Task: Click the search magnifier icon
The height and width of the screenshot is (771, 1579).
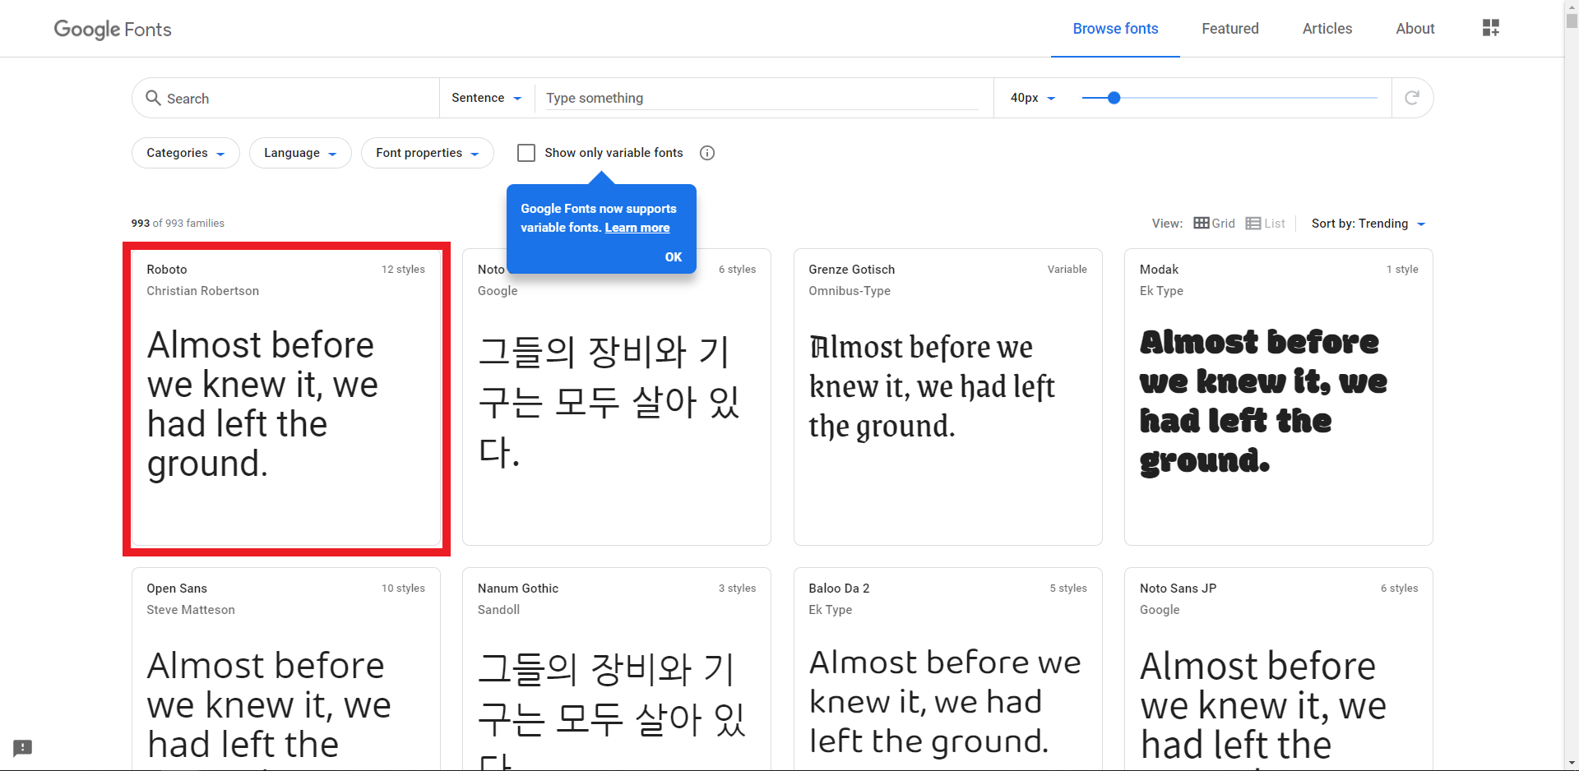Action: coord(153,98)
